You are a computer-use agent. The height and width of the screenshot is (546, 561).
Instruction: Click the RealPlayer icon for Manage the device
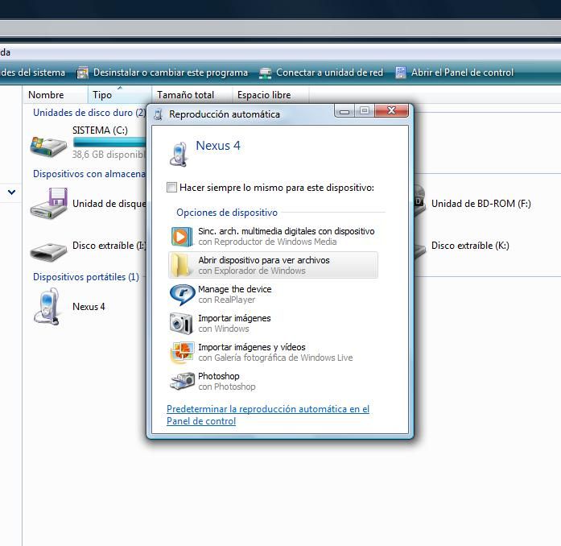pyautogui.click(x=182, y=294)
